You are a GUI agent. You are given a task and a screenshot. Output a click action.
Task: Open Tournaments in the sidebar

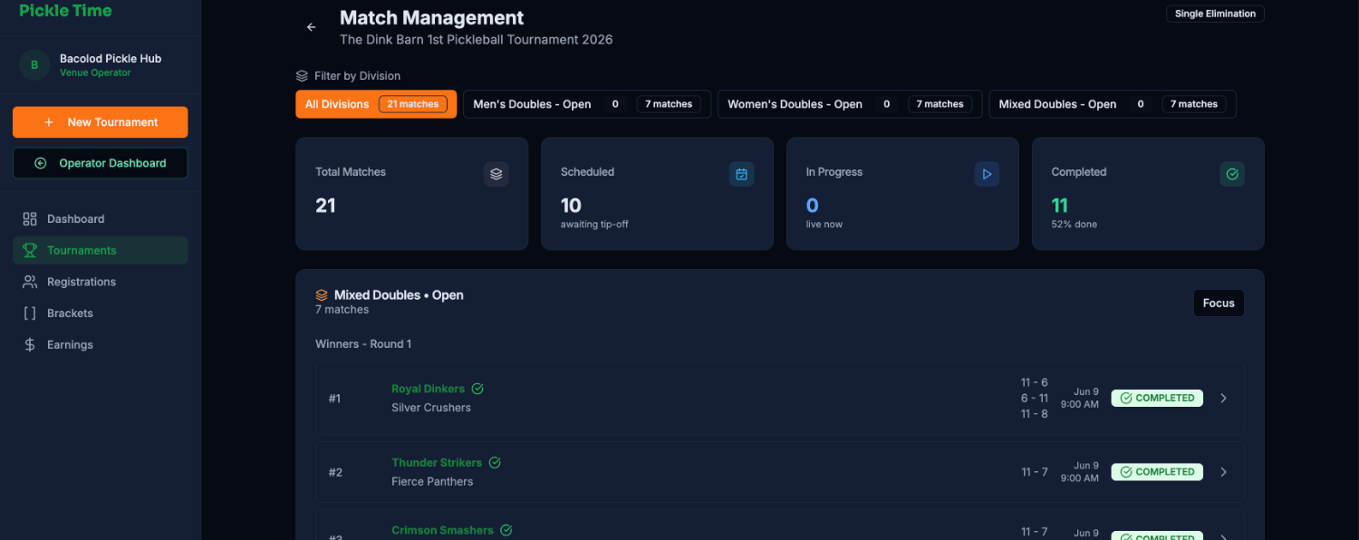pyautogui.click(x=100, y=250)
